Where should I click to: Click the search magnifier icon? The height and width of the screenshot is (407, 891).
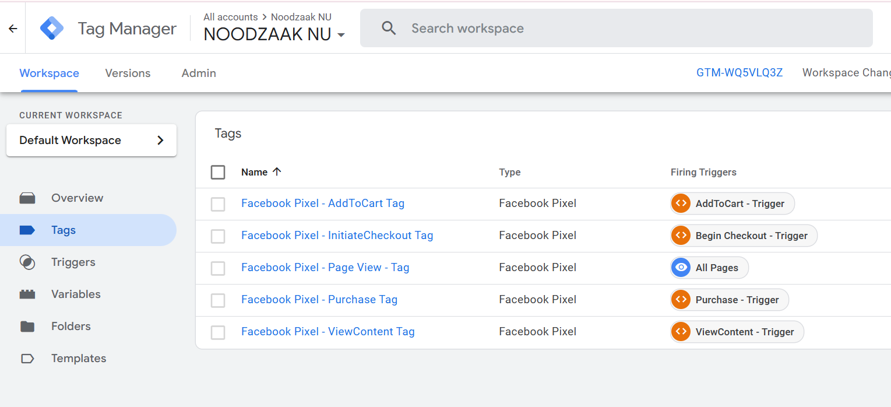click(389, 28)
